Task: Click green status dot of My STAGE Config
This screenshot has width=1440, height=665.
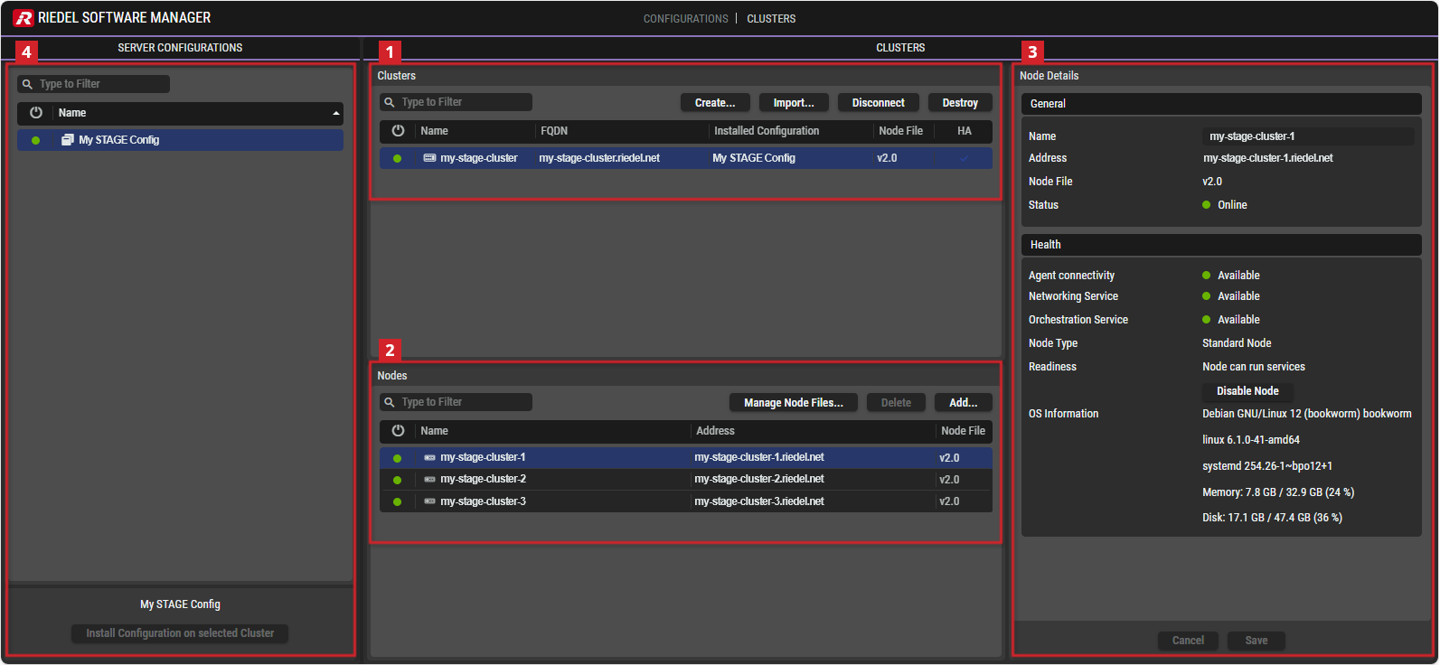Action: click(x=35, y=140)
